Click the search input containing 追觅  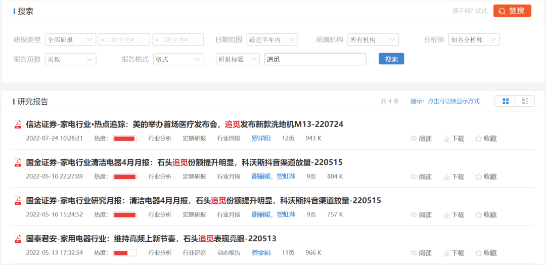pyautogui.click(x=315, y=59)
